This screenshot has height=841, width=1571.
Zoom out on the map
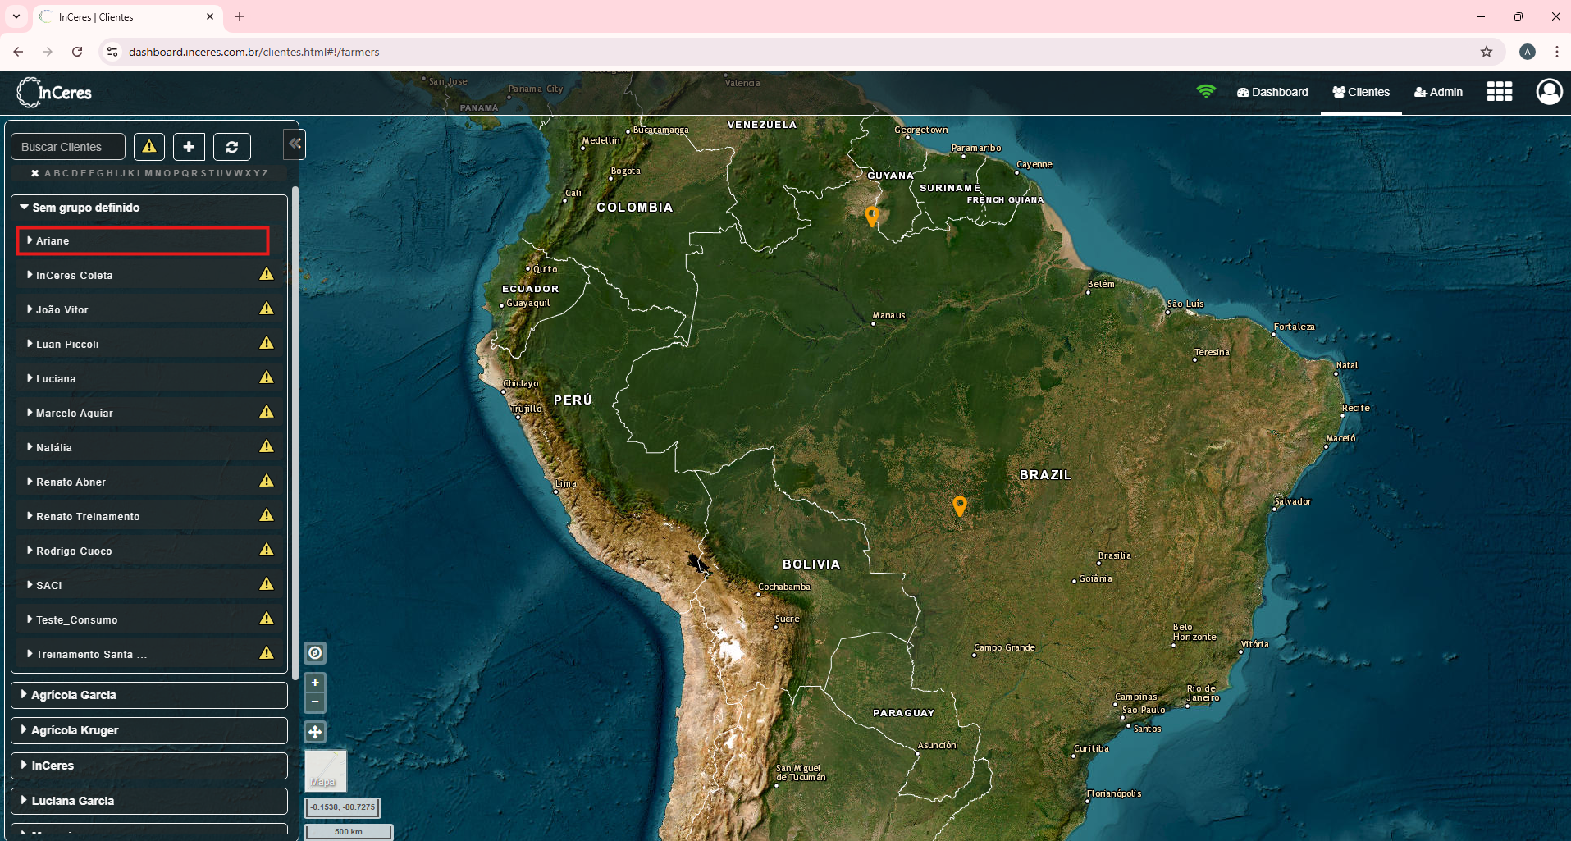click(315, 702)
